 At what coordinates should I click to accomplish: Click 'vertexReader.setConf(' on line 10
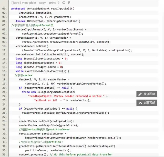coord(32,46)
